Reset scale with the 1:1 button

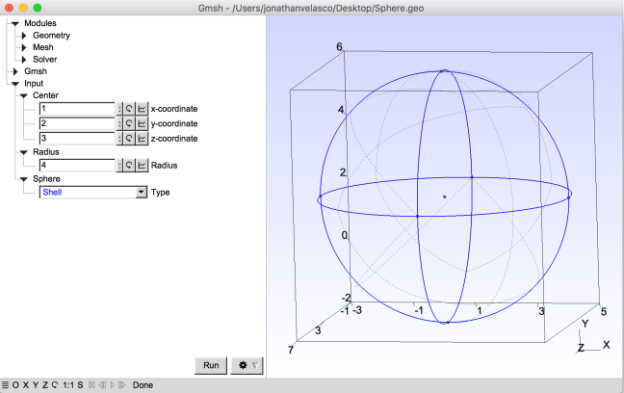coord(68,385)
